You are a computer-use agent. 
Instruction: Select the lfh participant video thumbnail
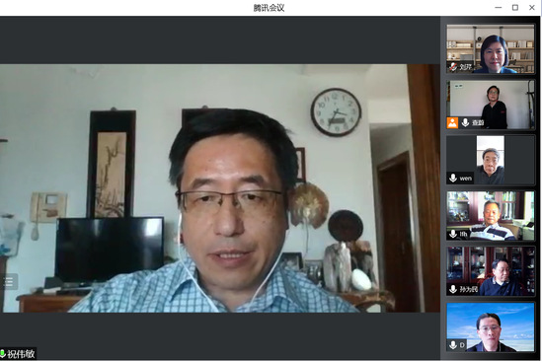pyautogui.click(x=490, y=216)
